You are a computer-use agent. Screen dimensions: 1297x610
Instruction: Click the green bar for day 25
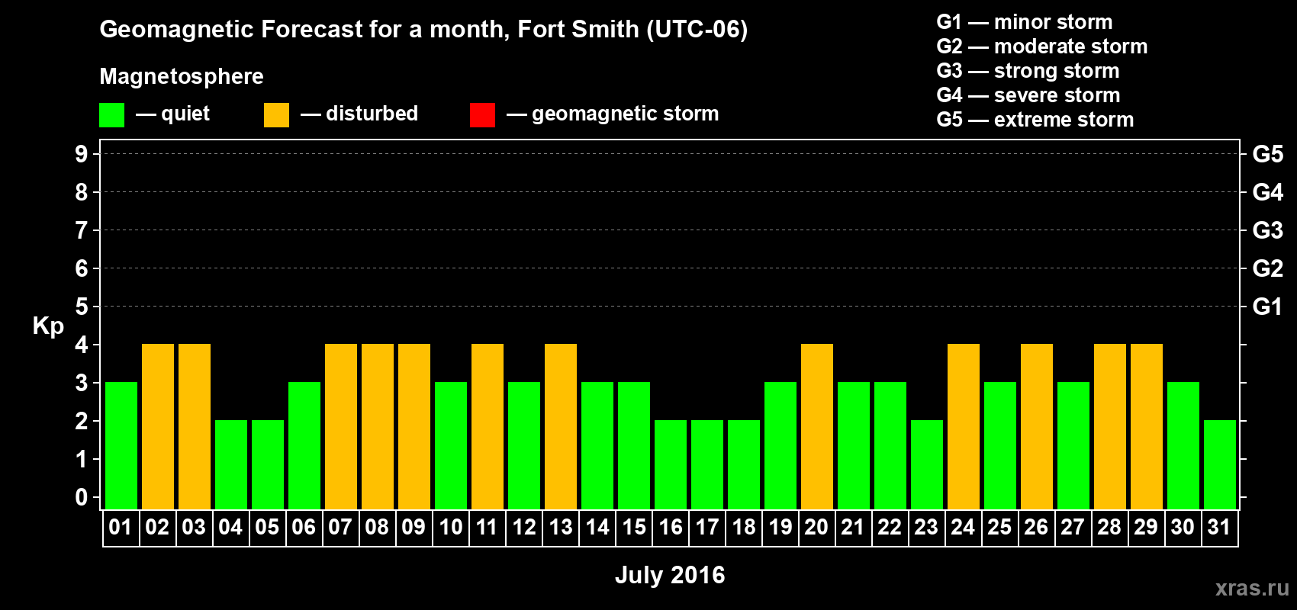tap(1000, 446)
